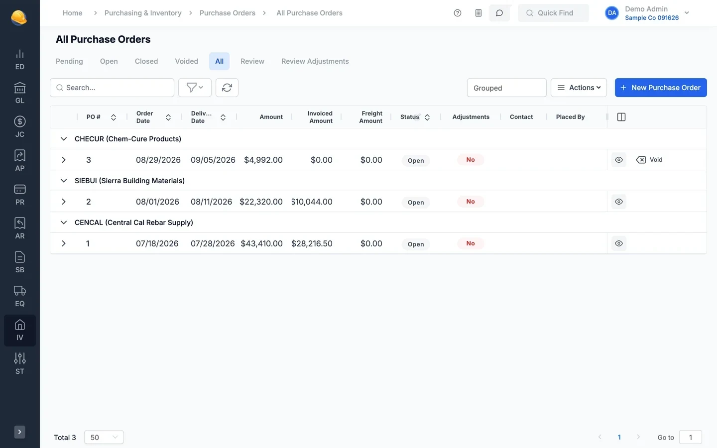
Task: Open the column chooser icon
Action: point(621,117)
